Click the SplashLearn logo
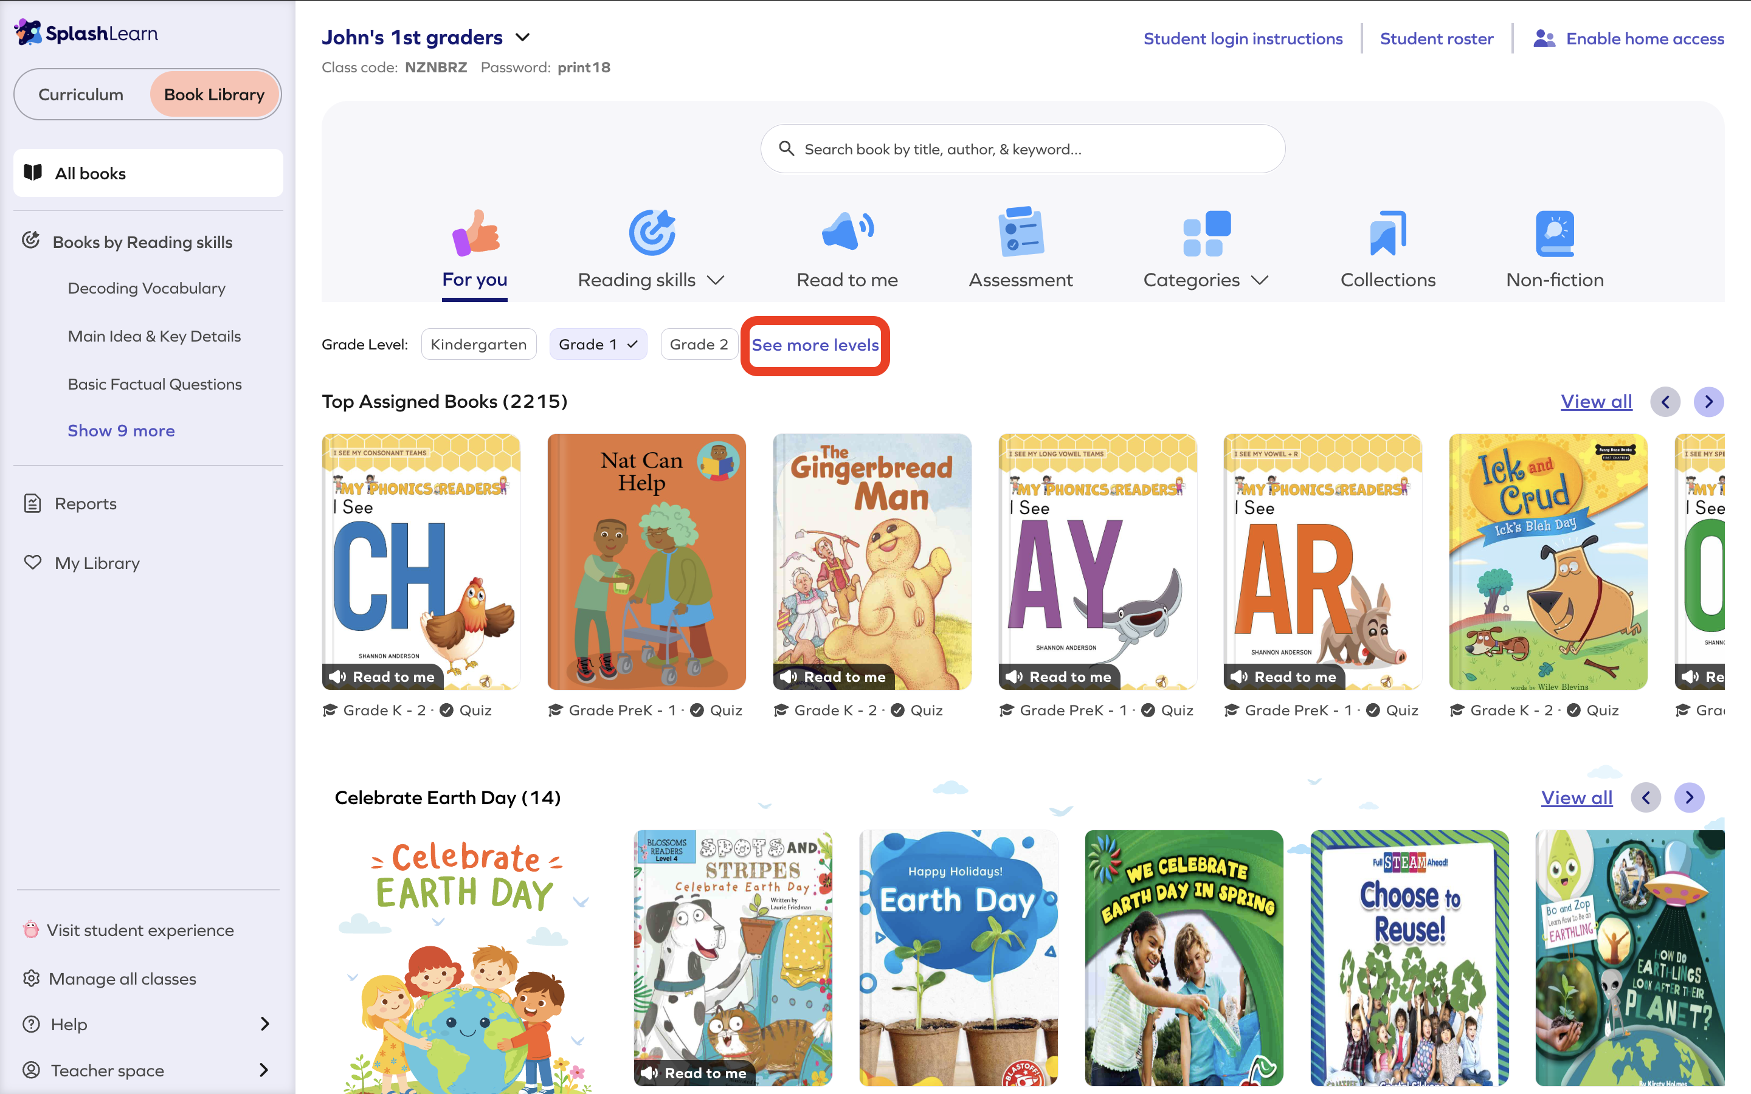The width and height of the screenshot is (1751, 1094). click(86, 33)
